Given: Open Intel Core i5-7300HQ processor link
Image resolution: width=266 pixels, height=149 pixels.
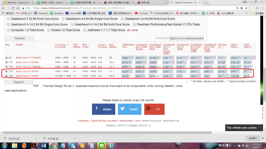Looking at the screenshot, I should coord(28,67).
